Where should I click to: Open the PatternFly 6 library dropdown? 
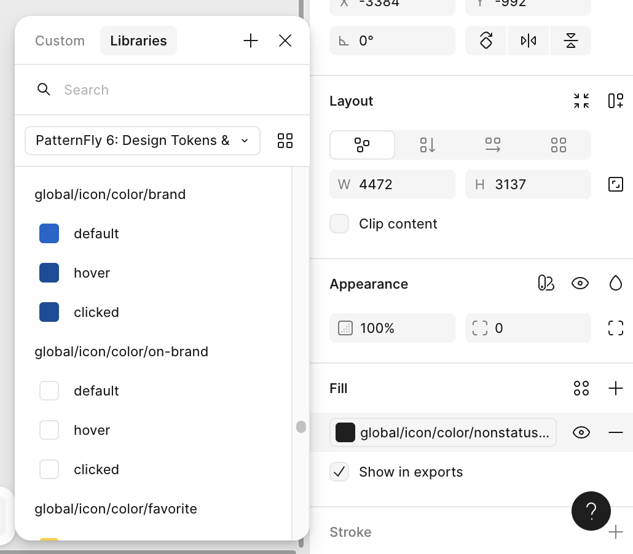[142, 141]
